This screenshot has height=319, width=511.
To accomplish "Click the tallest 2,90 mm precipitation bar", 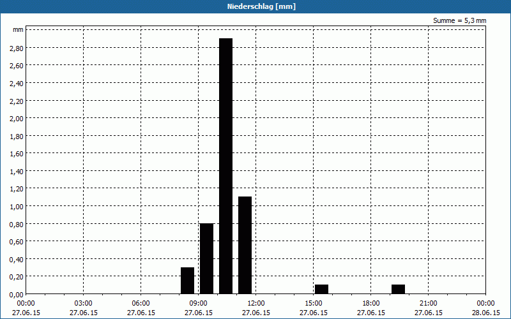I will pyautogui.click(x=226, y=166).
